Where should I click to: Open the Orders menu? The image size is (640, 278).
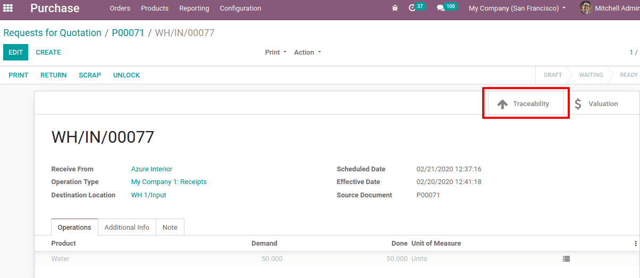click(x=120, y=8)
